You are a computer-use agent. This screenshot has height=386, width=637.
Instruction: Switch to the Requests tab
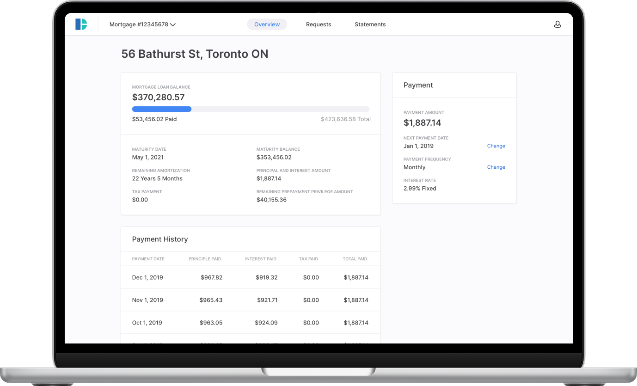318,25
